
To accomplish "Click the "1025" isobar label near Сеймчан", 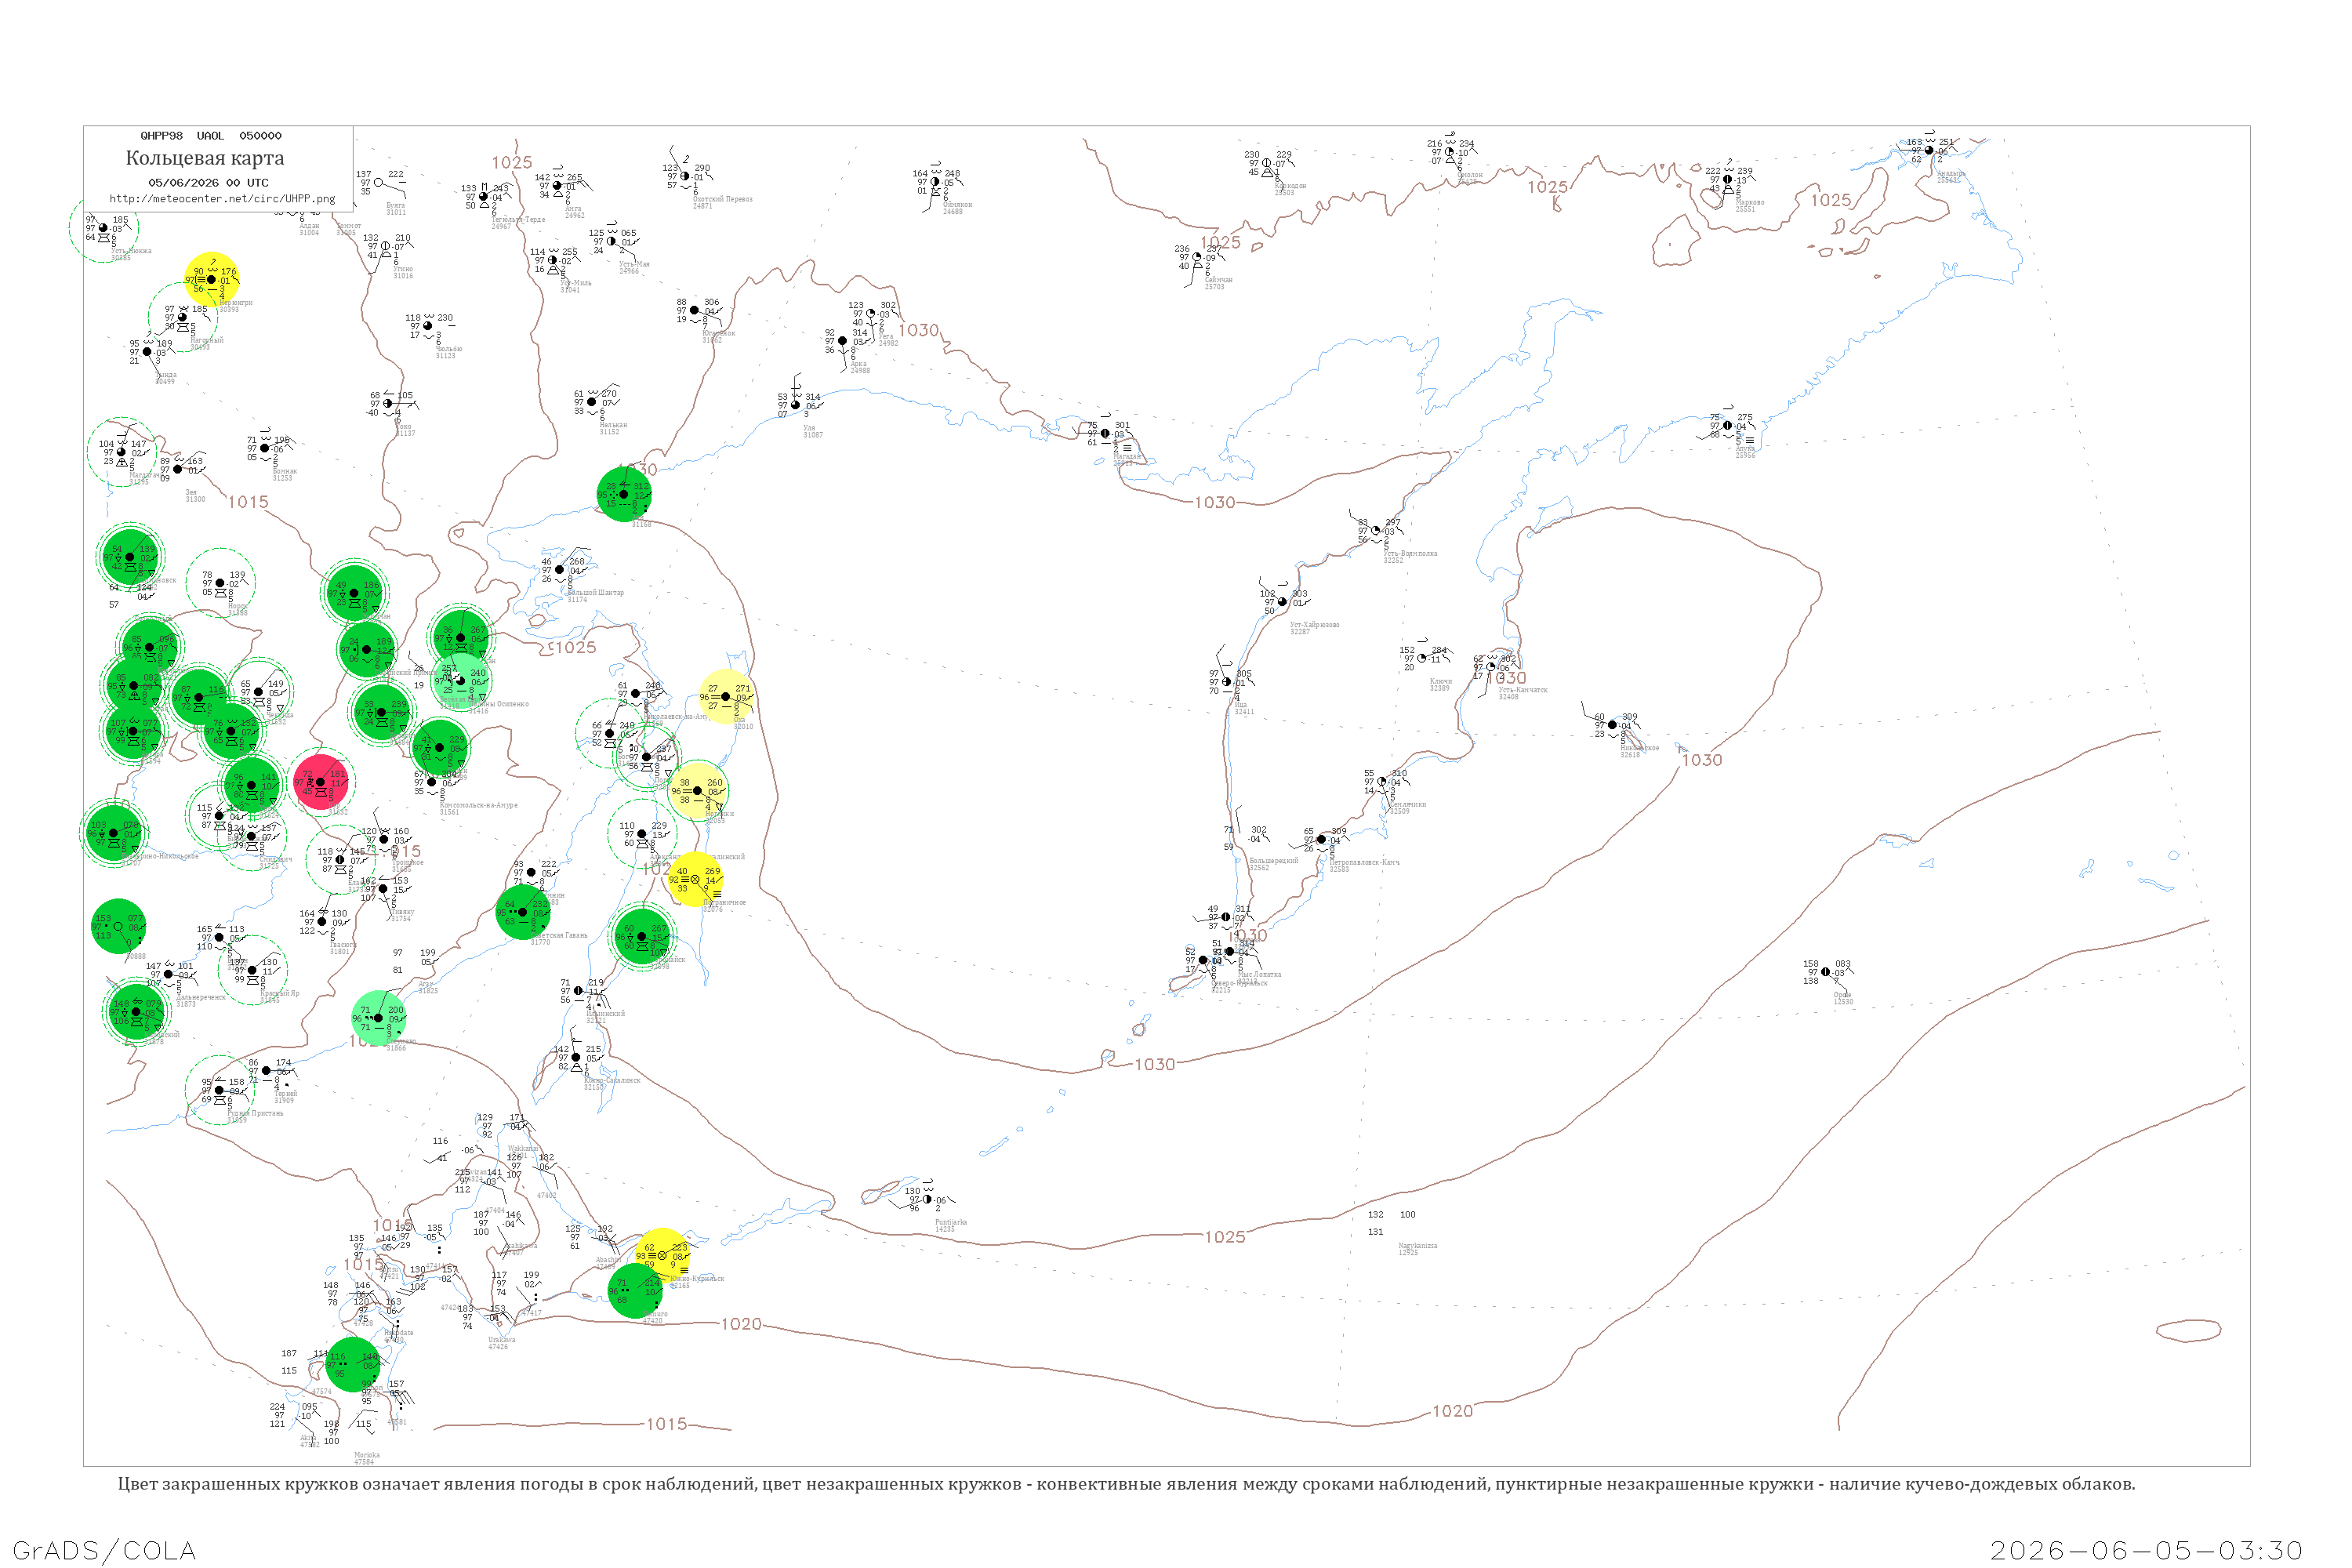I will pos(1220,243).
